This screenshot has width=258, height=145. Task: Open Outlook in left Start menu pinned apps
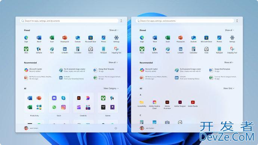77,39
